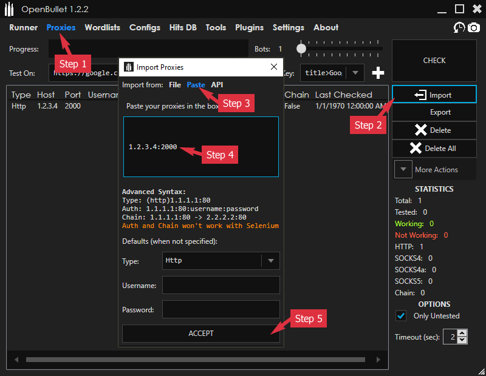486x376 pixels.
Task: Sort proxies by Chain column header
Action: [x=296, y=95]
